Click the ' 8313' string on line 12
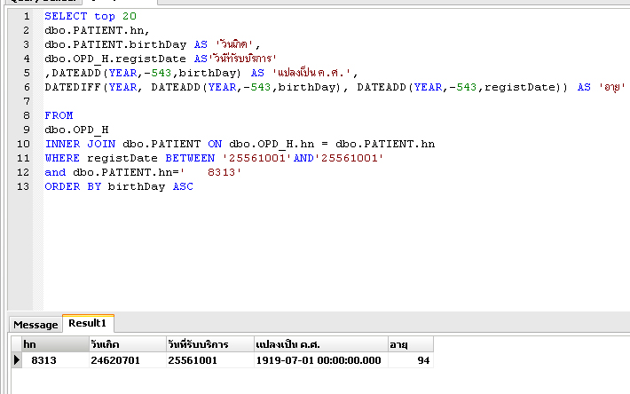This screenshot has width=630, height=394. pyautogui.click(x=211, y=172)
